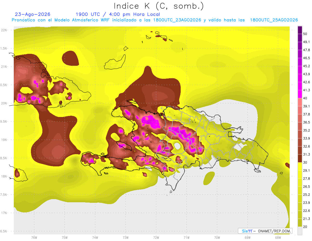Click the colorbar label '25.2'

tap(307, 195)
